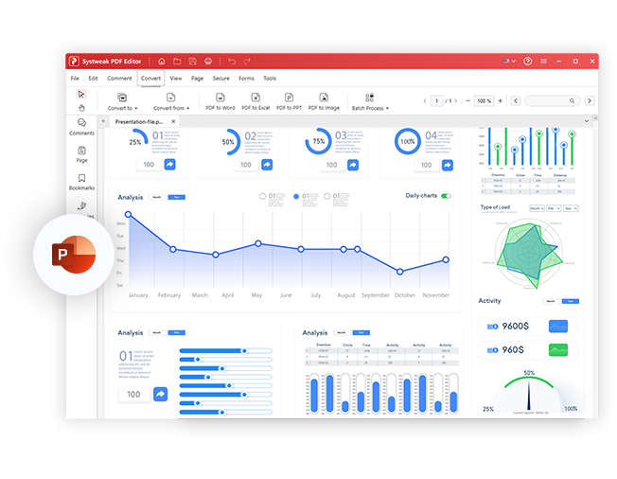The width and height of the screenshot is (617, 479).
Task: Click the toolbar search field
Action: [553, 100]
